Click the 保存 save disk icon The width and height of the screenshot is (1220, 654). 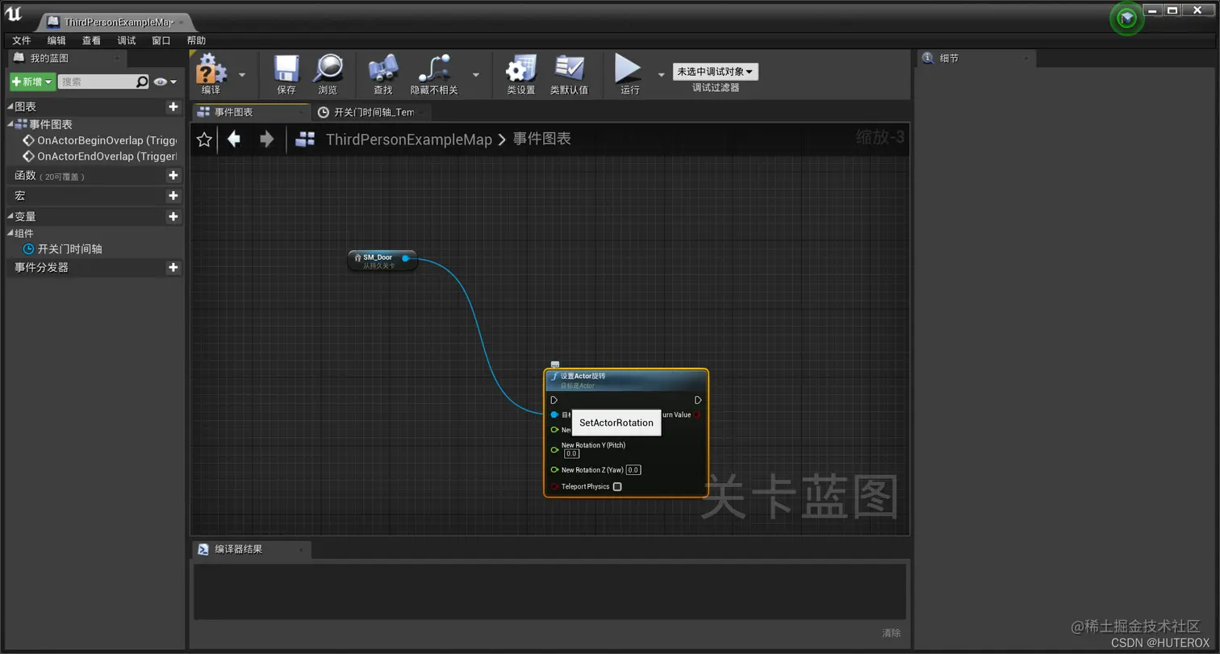[x=286, y=69]
